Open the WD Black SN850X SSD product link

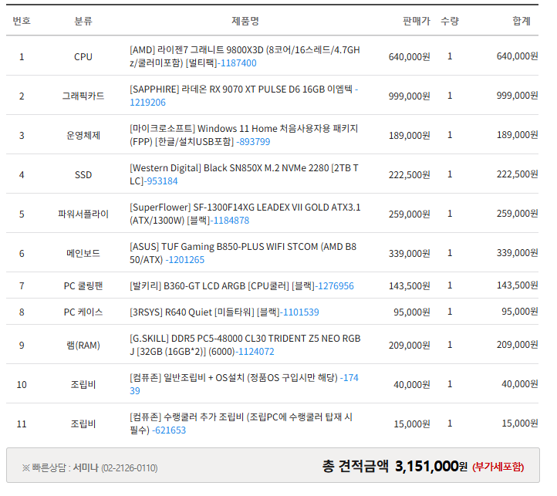click(244, 174)
